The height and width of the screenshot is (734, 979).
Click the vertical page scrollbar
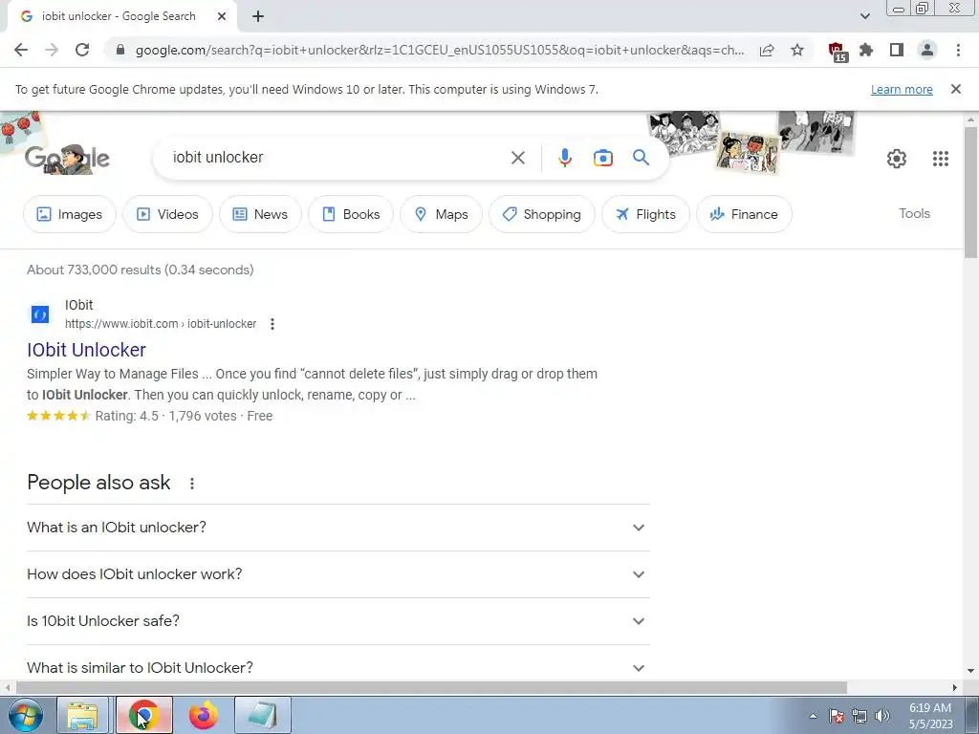971,192
